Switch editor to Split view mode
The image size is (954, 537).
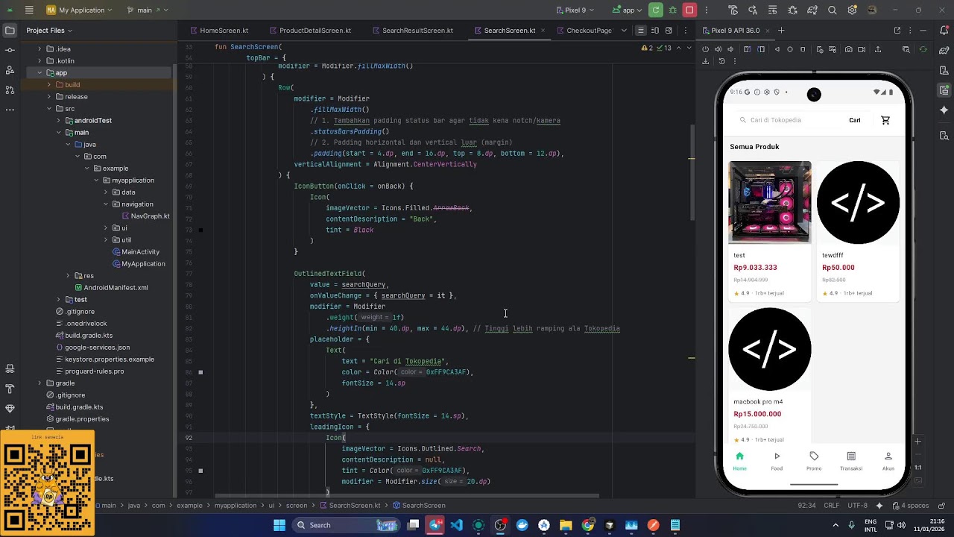pos(655,31)
